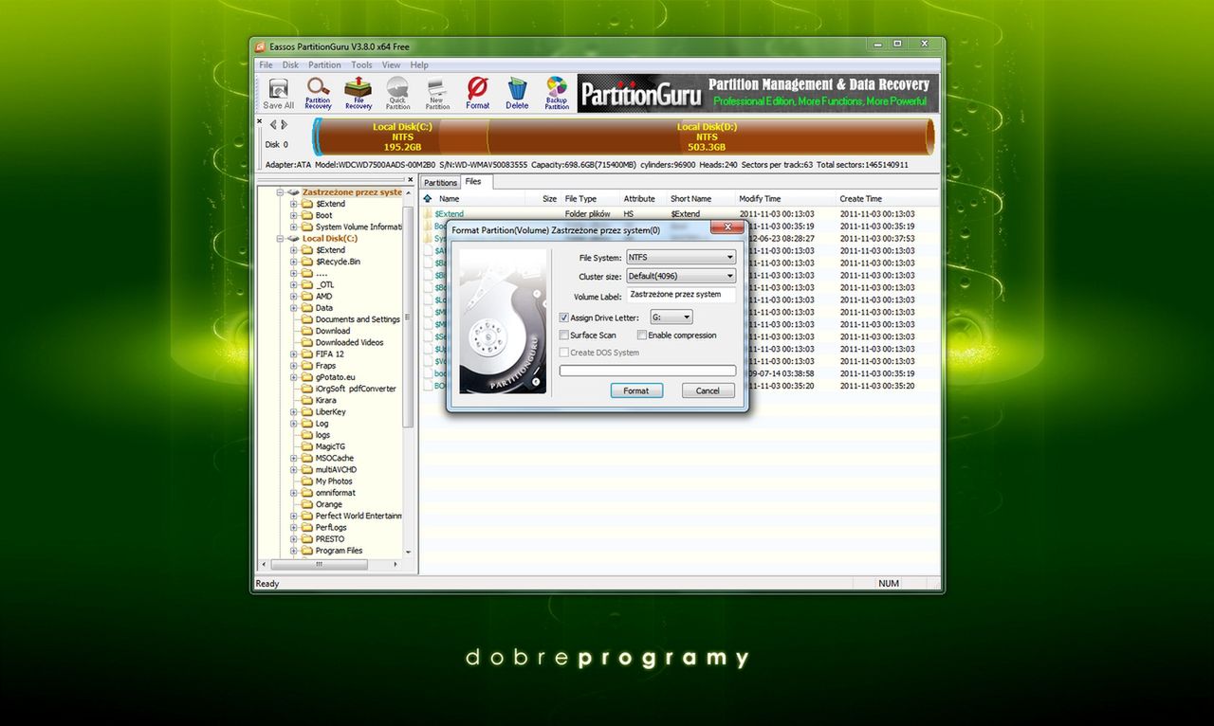Close the folder tree pane with X

(410, 179)
